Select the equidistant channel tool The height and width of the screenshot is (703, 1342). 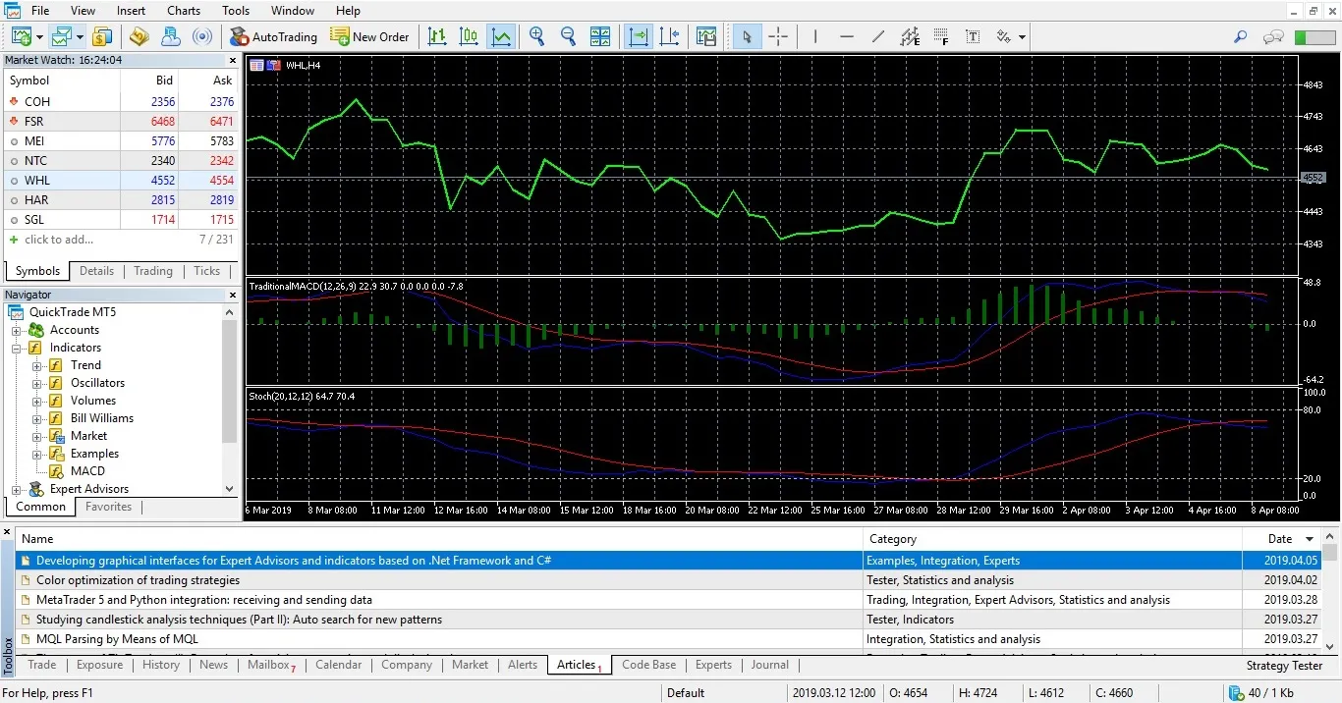click(x=910, y=36)
